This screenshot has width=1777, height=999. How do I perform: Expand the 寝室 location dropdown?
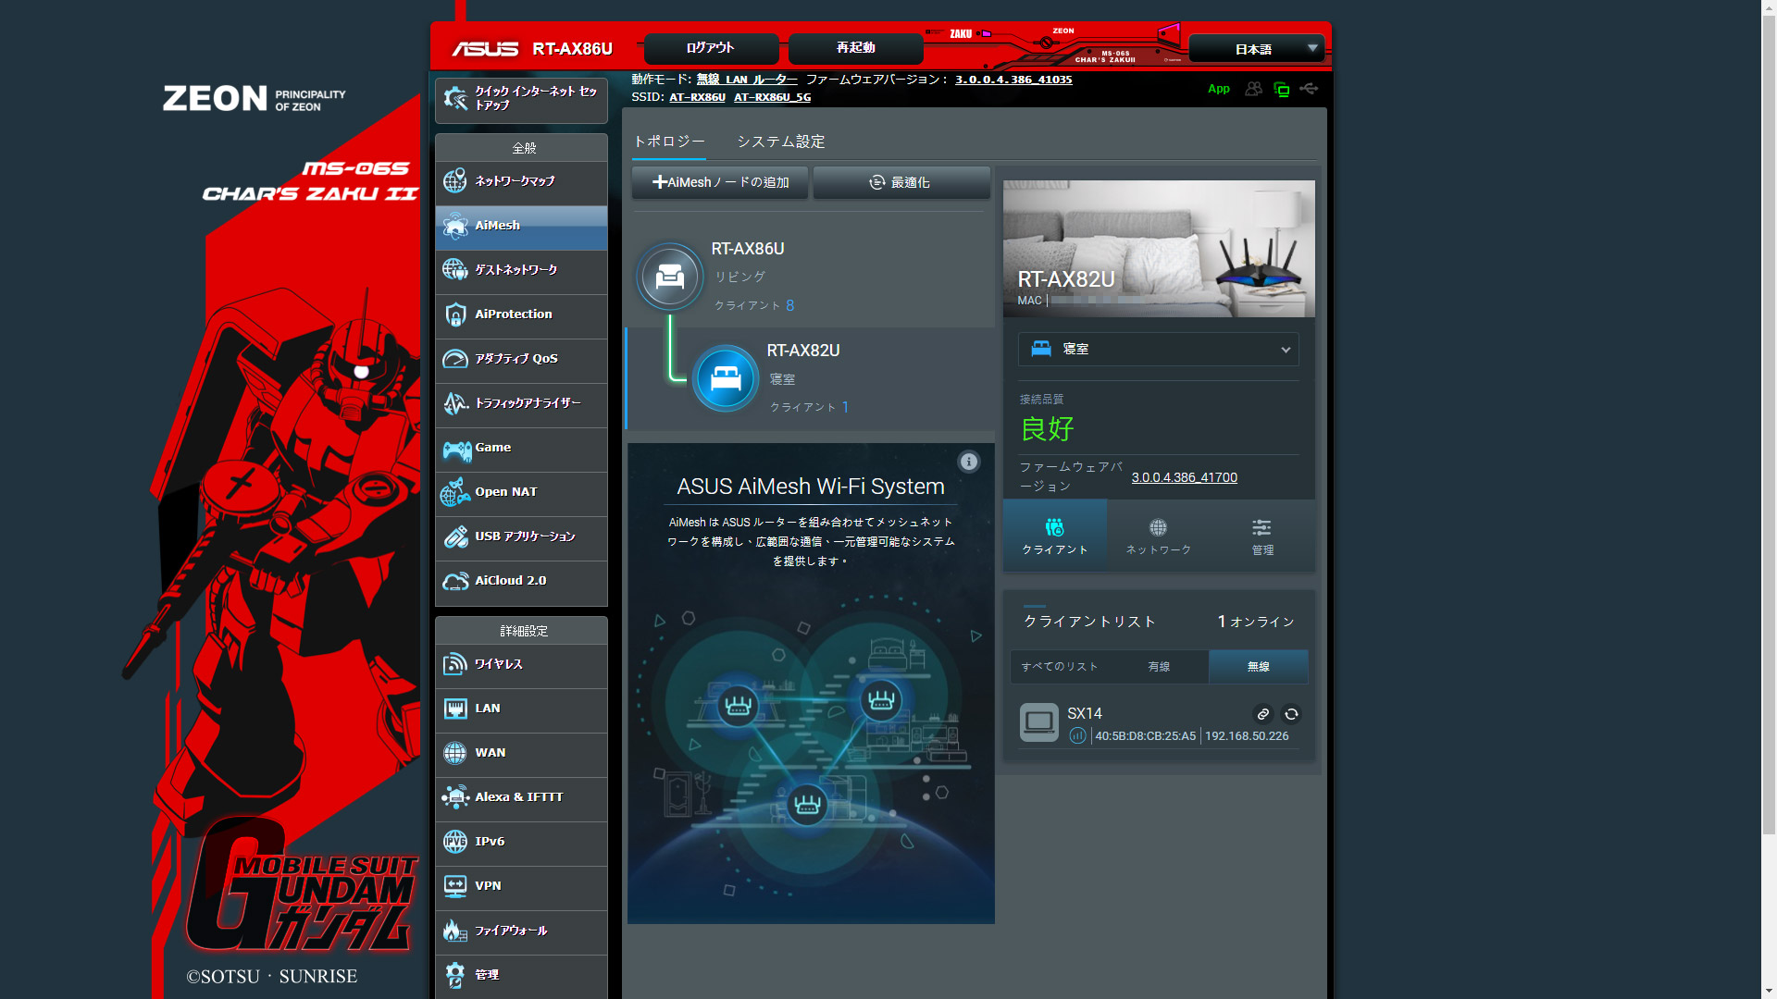(1158, 349)
